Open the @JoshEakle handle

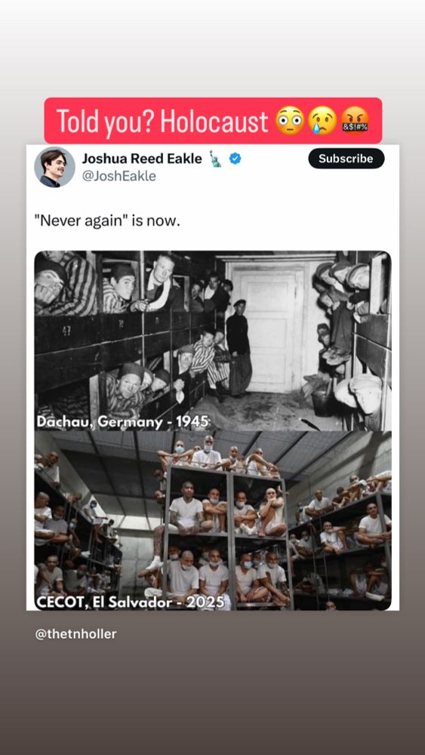click(119, 176)
